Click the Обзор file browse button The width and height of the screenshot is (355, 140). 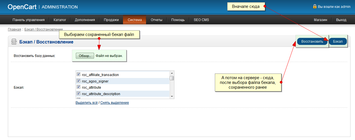(85, 56)
